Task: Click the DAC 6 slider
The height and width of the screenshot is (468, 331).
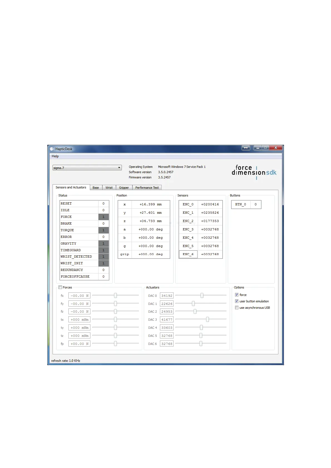Action: [x=201, y=344]
